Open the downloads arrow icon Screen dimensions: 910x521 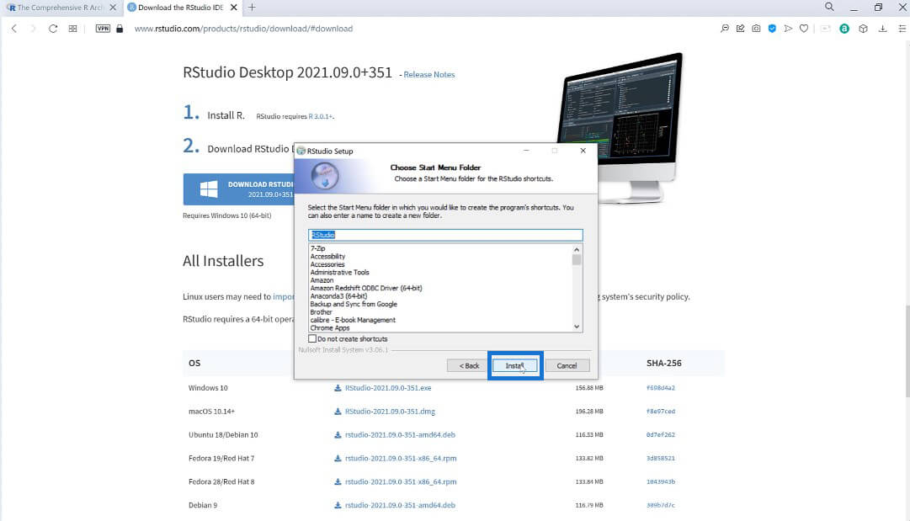tap(882, 29)
